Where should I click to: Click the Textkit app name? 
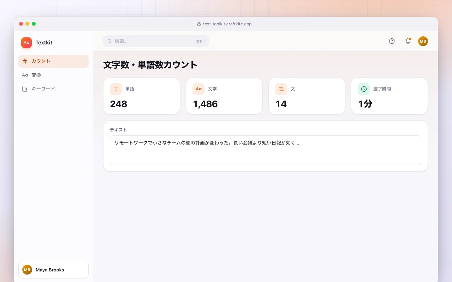pos(44,43)
